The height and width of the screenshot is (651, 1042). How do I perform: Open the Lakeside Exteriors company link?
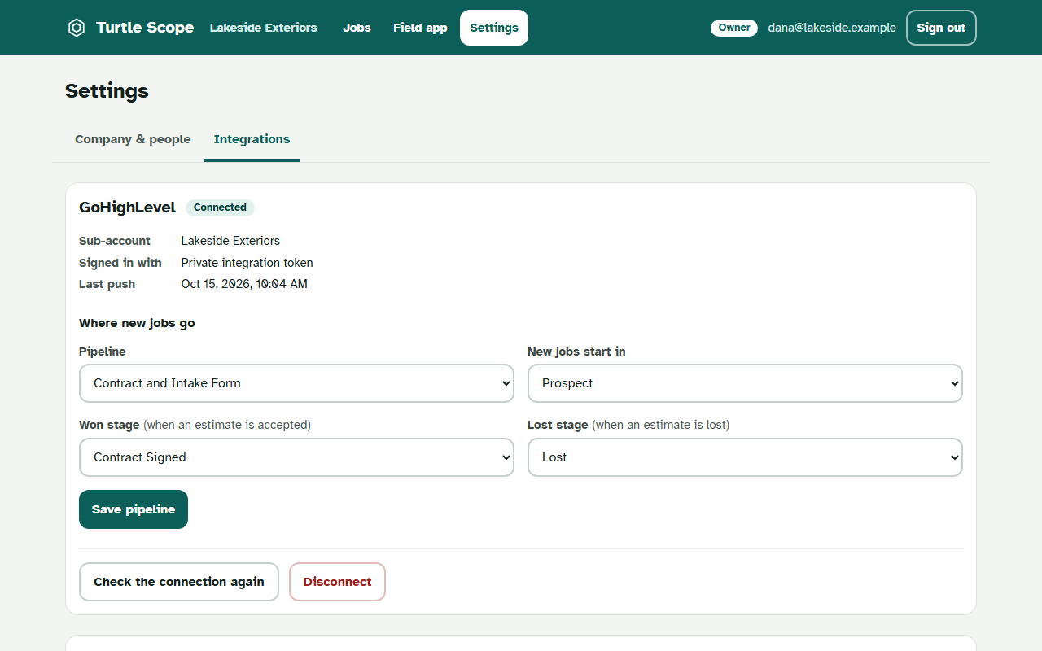[x=264, y=28]
